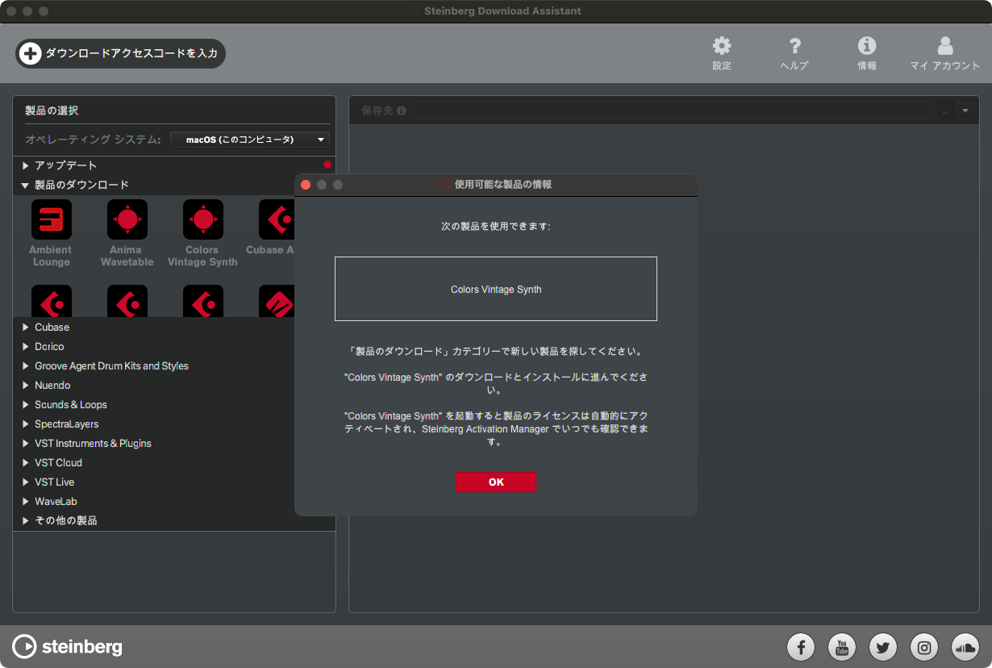Open Steinberg Facebook page icon
The image size is (992, 668).
(801, 647)
